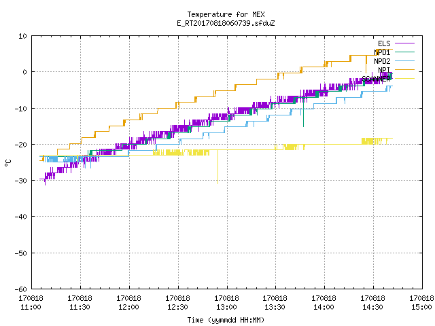
Task: Click the x-axis title 'Time (yymmdd HH:MM)'
Action: pyautogui.click(x=226, y=320)
